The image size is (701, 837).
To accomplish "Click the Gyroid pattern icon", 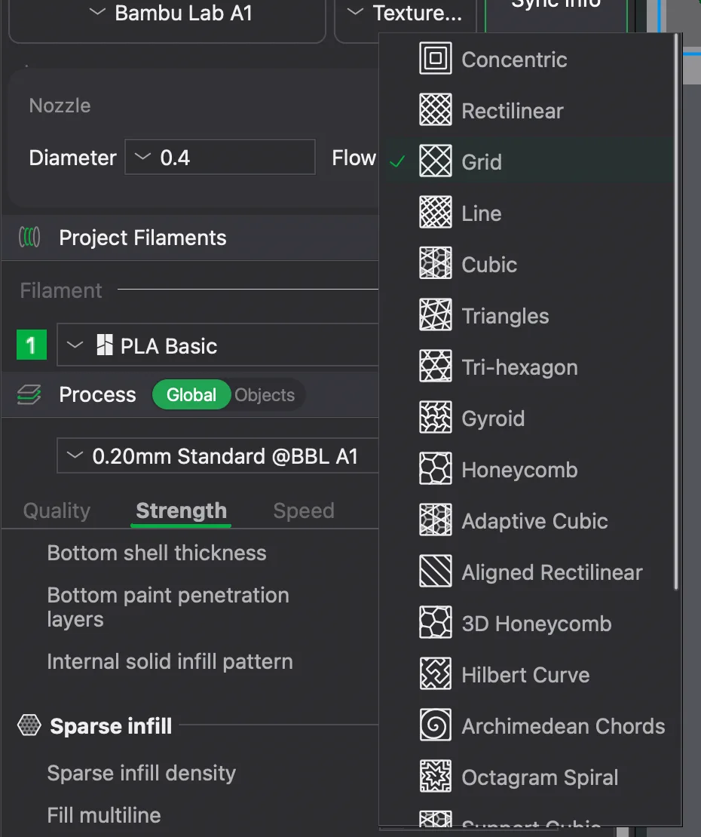I will click(436, 417).
